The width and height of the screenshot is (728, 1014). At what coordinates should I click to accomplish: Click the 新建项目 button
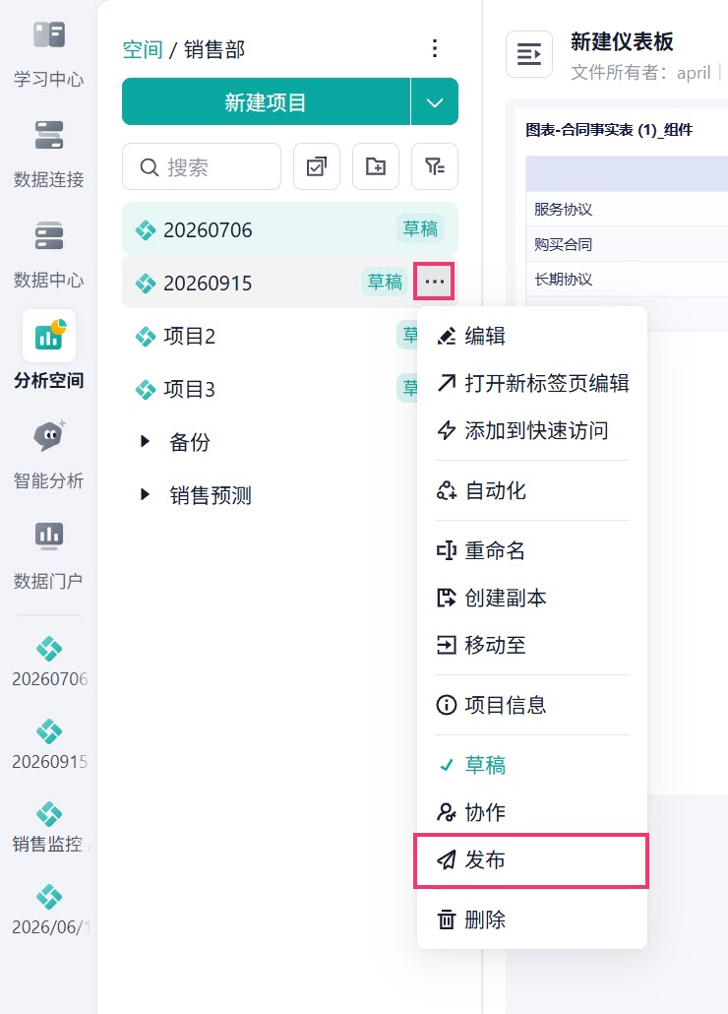click(266, 102)
